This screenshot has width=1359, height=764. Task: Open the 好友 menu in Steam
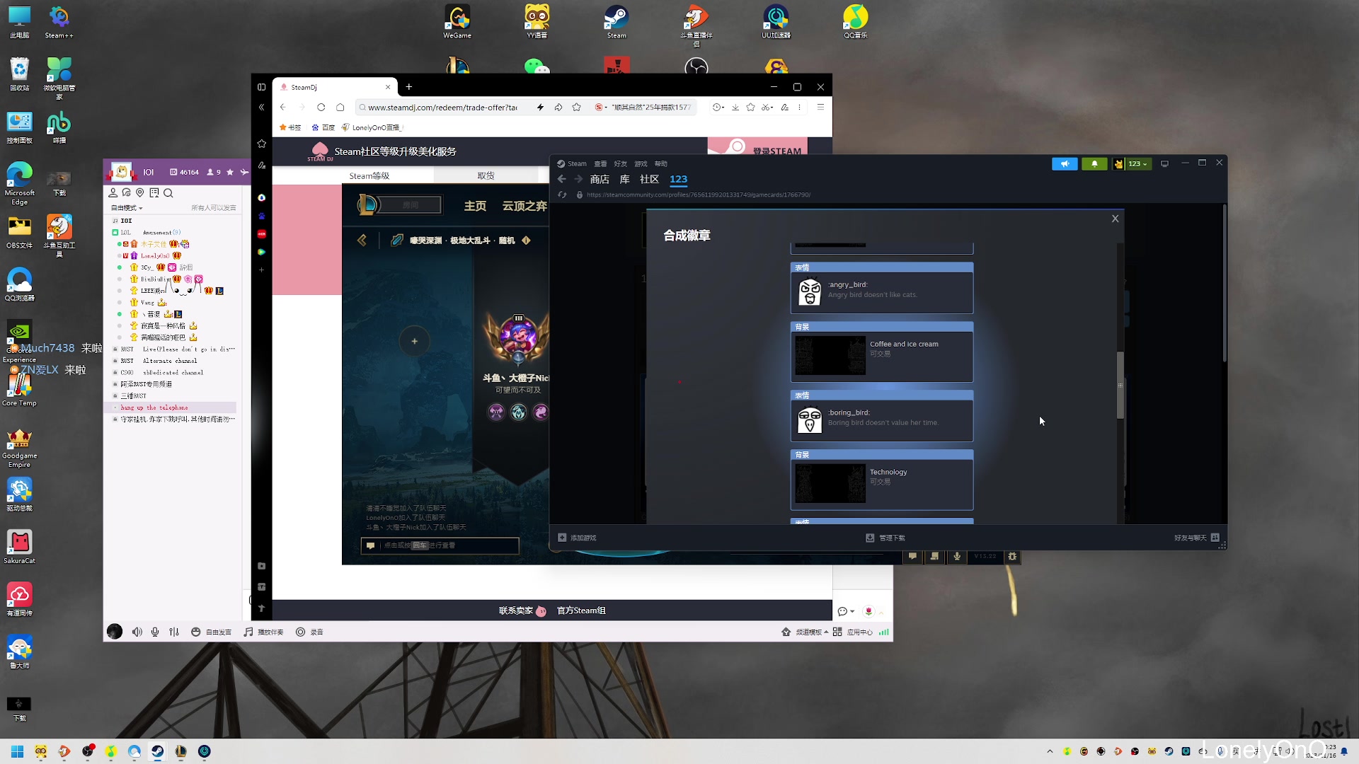[x=621, y=163]
